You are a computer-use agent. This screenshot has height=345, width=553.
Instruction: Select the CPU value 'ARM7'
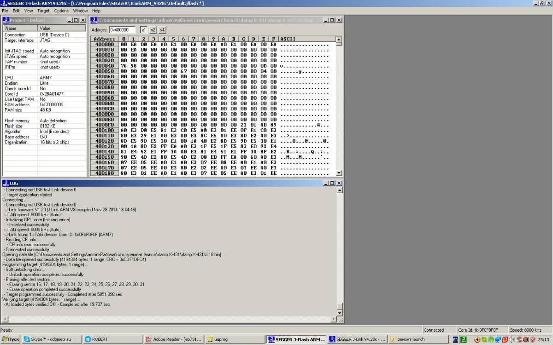[x=45, y=78]
